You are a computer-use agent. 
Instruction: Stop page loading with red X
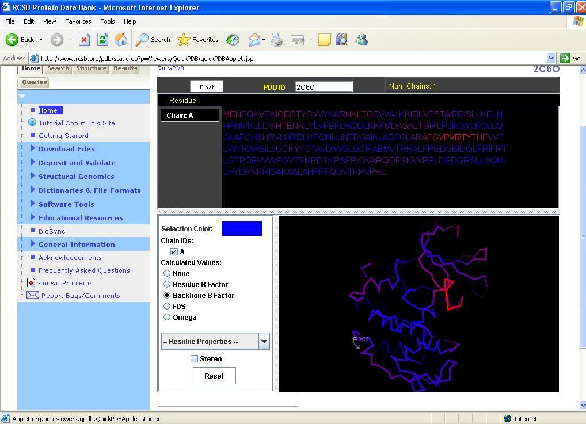pos(85,40)
